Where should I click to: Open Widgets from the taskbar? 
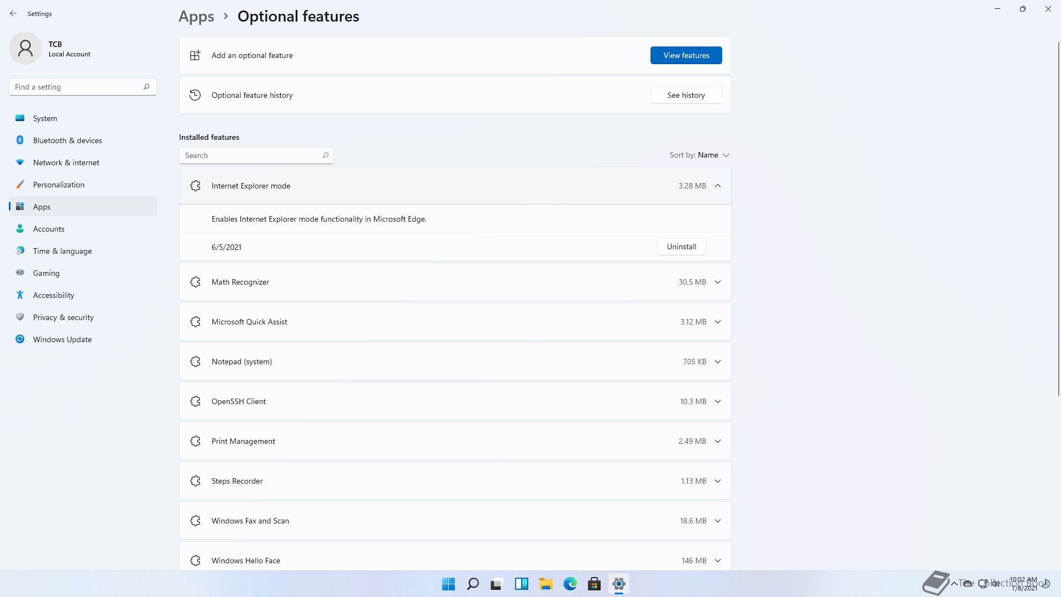521,584
